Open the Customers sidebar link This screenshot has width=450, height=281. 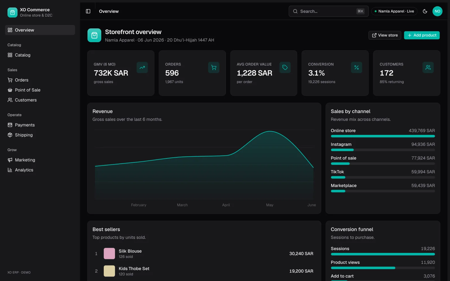click(40, 100)
